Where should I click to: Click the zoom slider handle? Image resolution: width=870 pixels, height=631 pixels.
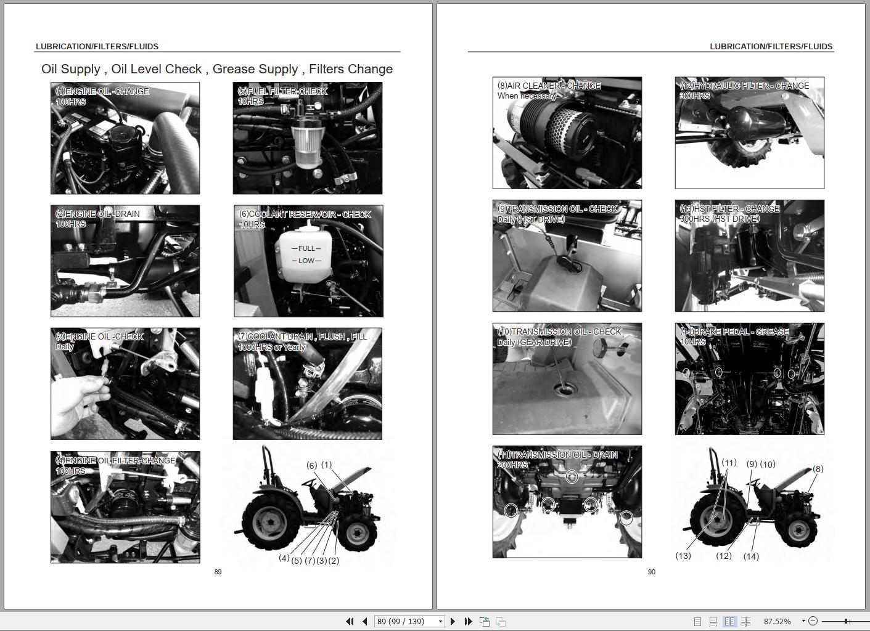(x=847, y=621)
